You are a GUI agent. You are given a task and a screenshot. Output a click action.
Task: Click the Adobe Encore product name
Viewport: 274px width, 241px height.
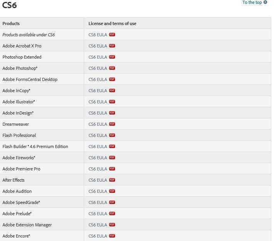pyautogui.click(x=16, y=236)
